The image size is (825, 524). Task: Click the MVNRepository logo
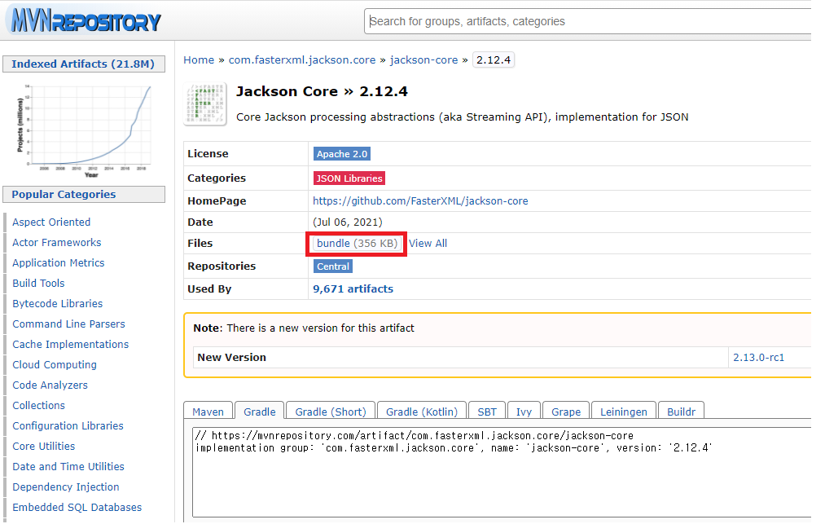86,21
